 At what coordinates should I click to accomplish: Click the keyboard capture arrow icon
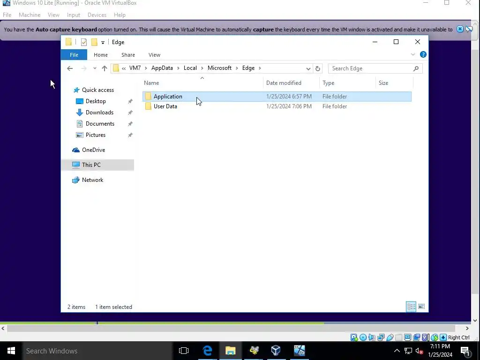(443, 337)
